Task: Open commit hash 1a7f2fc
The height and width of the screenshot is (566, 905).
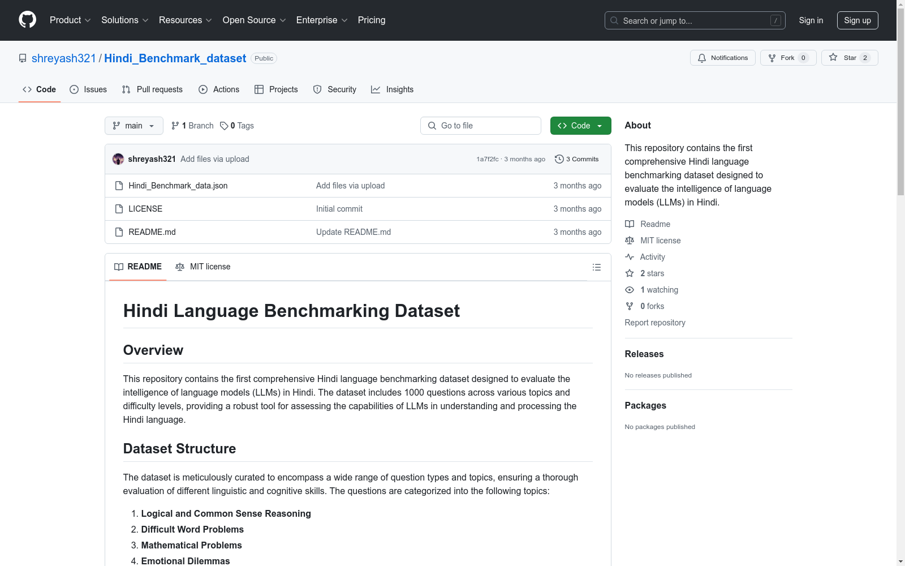Action: click(x=488, y=159)
